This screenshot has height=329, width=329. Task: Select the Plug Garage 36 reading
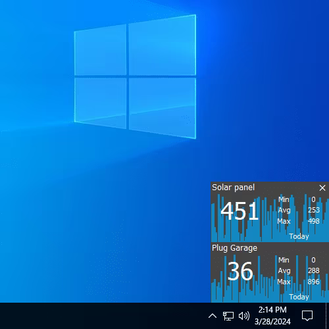pos(240,271)
